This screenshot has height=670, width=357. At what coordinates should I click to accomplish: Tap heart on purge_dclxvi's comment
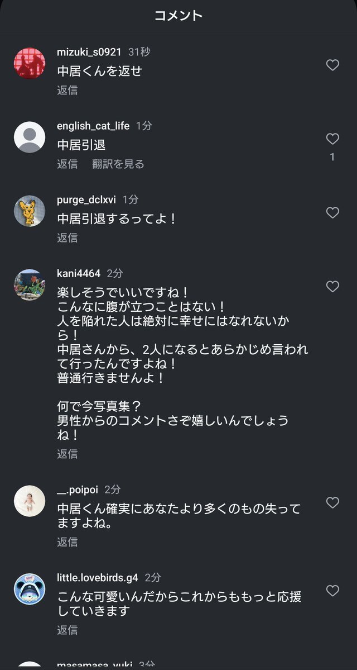(x=332, y=213)
